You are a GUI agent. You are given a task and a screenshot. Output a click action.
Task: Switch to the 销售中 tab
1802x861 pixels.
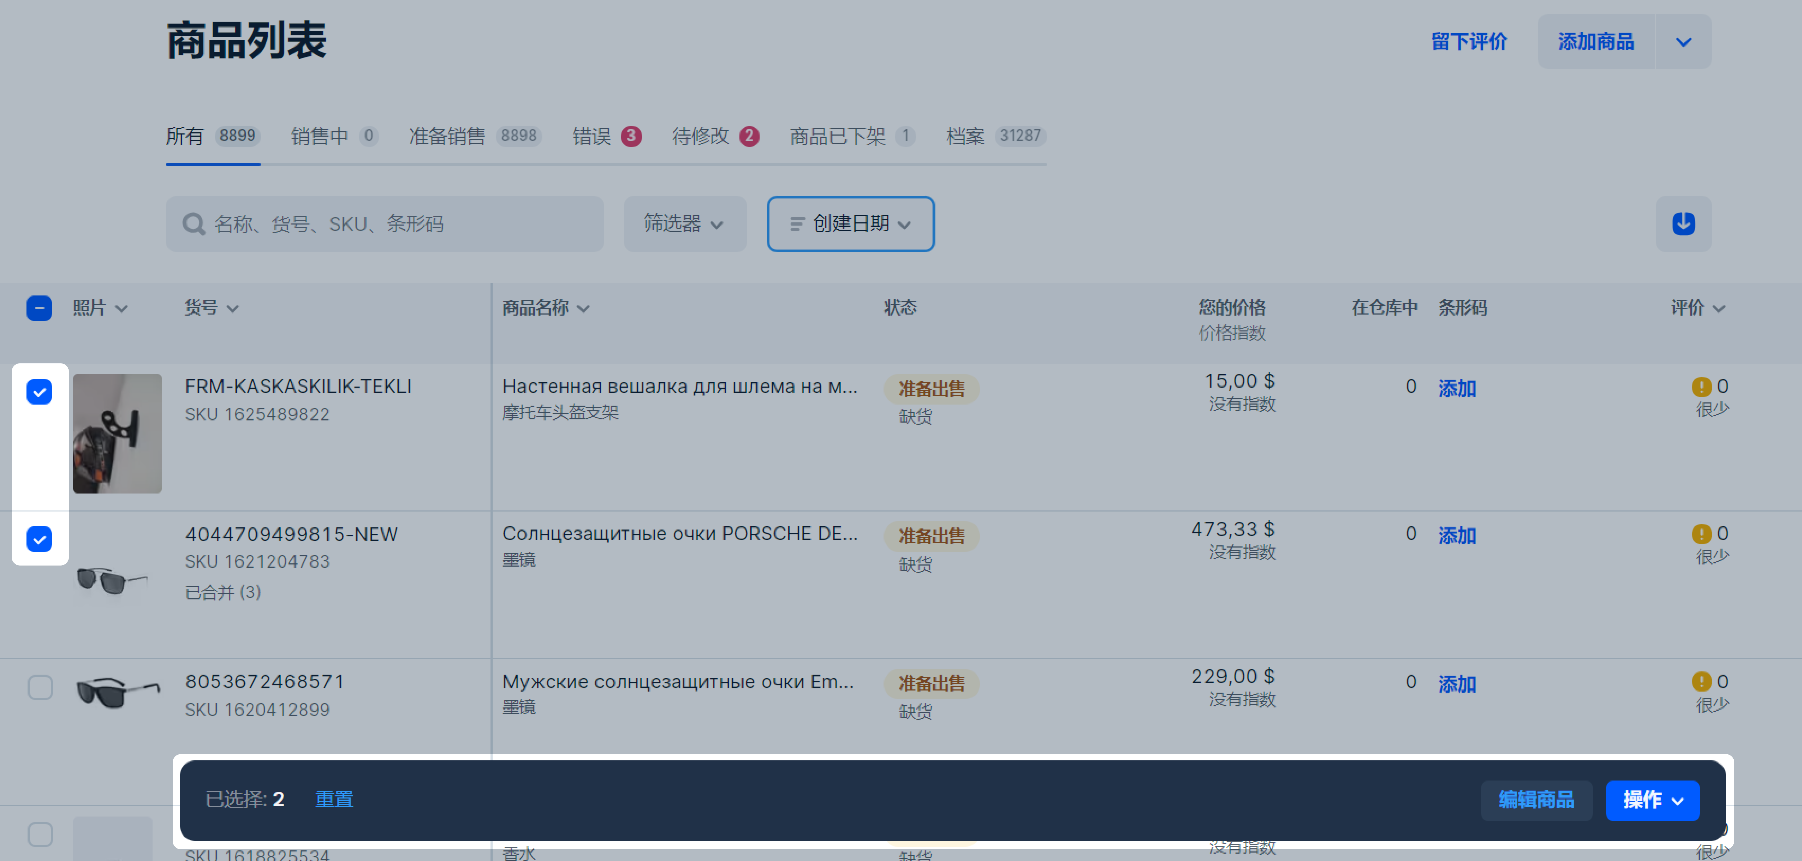coord(334,136)
